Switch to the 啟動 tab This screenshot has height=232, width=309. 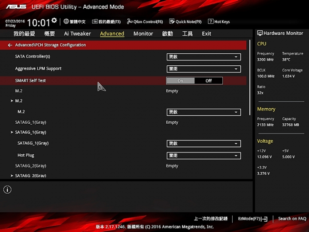coord(167,34)
